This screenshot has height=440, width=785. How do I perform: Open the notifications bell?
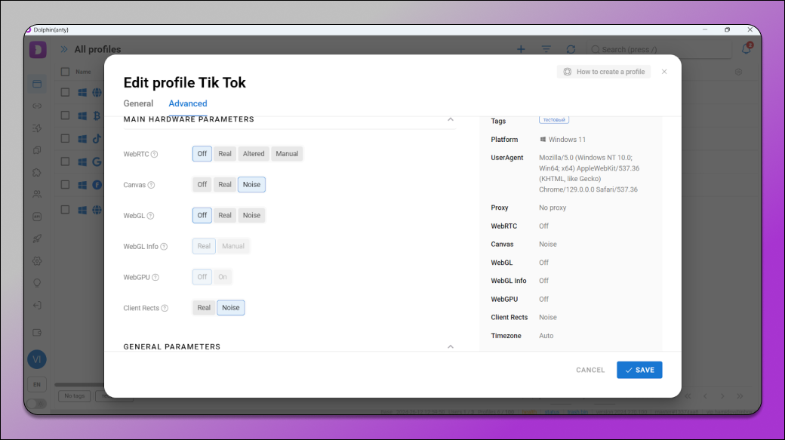point(746,49)
